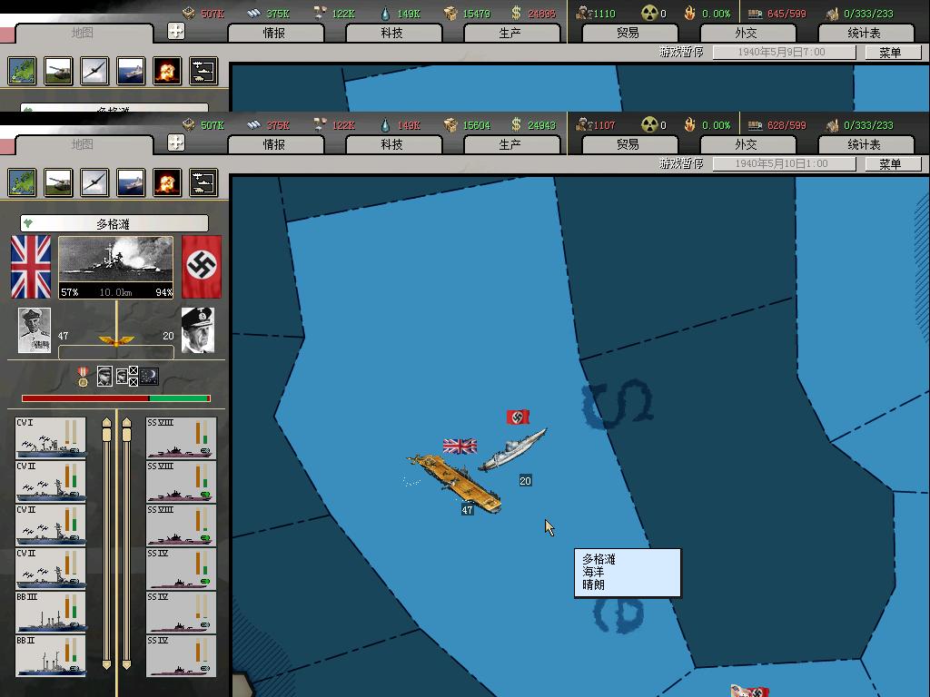The image size is (930, 697).
Task: Select warship map mode icon in upper strip
Action: 131,71
